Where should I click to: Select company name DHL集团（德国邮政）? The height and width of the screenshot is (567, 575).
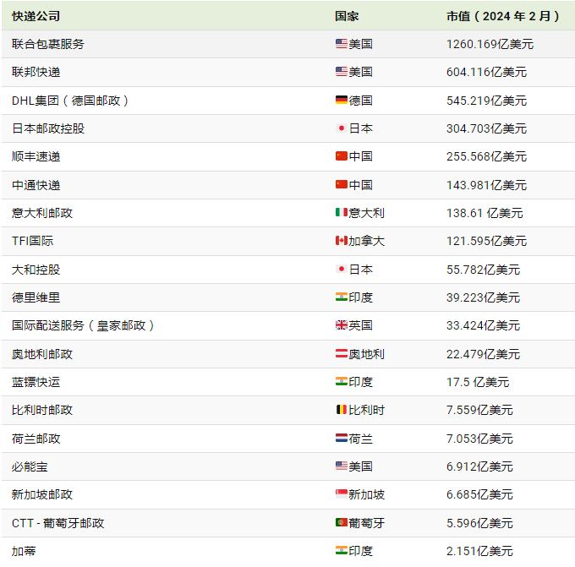(x=70, y=101)
